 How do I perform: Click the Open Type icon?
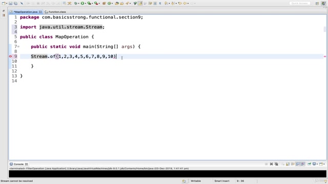117,4
